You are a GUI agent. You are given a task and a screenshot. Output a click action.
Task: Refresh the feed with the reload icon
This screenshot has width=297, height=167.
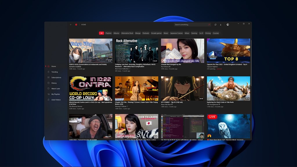pyautogui.click(x=215, y=25)
